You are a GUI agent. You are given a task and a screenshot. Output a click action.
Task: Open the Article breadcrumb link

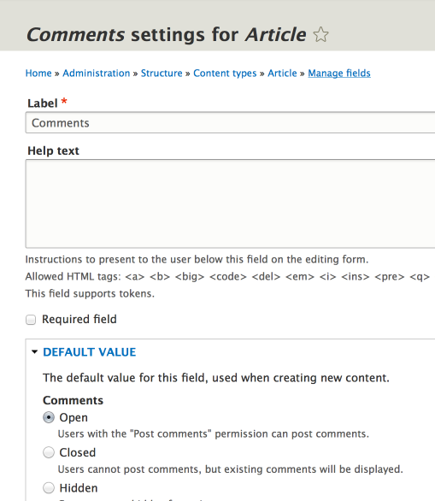point(282,74)
